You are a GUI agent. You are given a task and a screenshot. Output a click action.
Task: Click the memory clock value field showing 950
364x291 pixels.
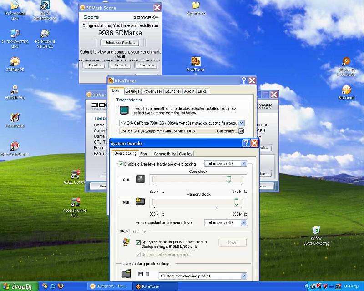(126, 203)
